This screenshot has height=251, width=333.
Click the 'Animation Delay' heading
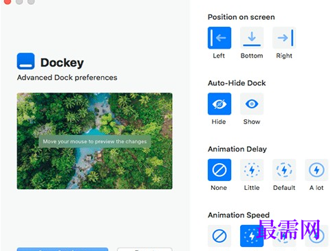tap(237, 149)
